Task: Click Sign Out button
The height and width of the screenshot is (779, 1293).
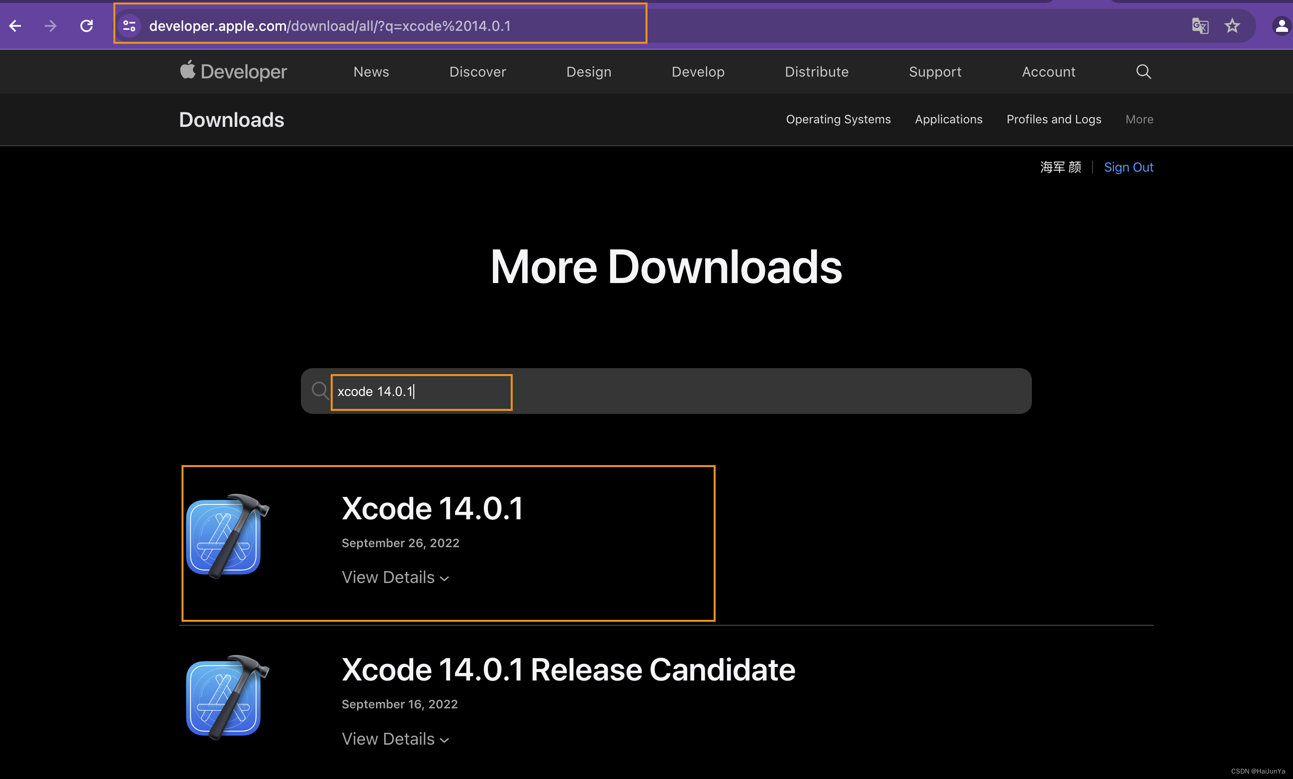Action: 1128,166
